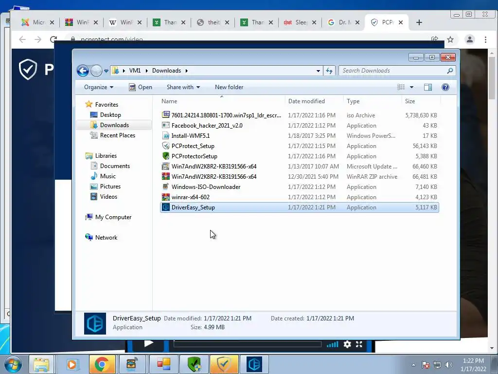The width and height of the screenshot is (498, 374).
Task: Open the view options dropdown arrow
Action: coord(411,87)
